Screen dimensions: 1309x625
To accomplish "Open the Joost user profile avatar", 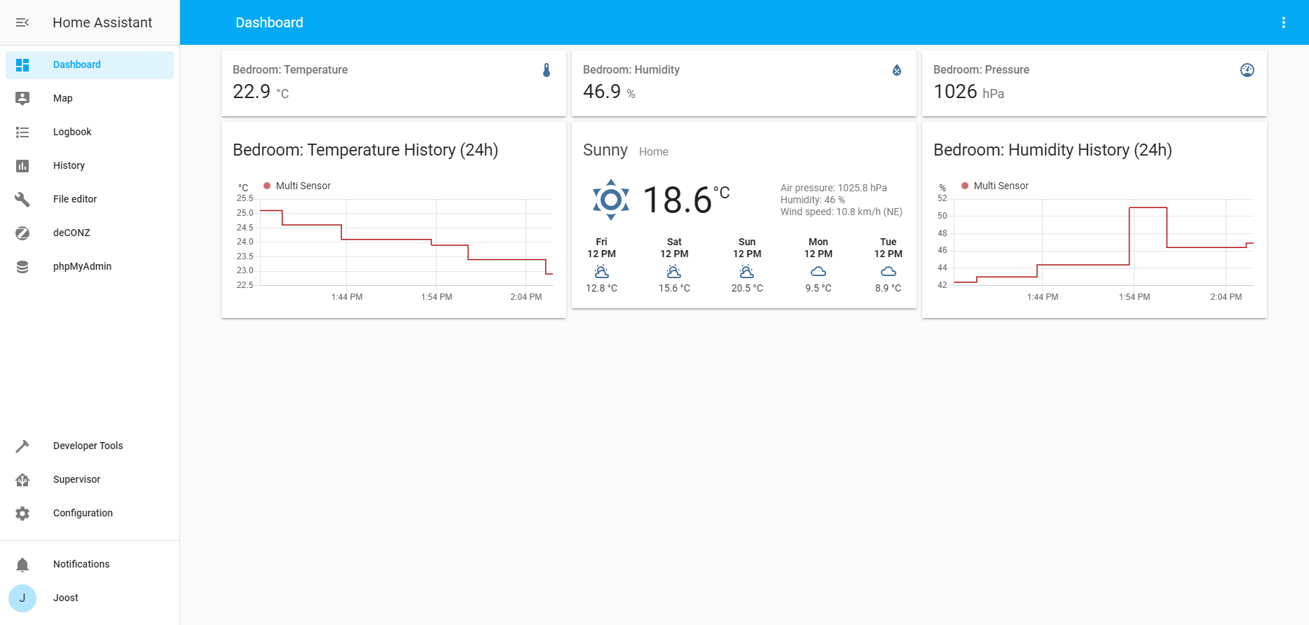I will click(22, 598).
